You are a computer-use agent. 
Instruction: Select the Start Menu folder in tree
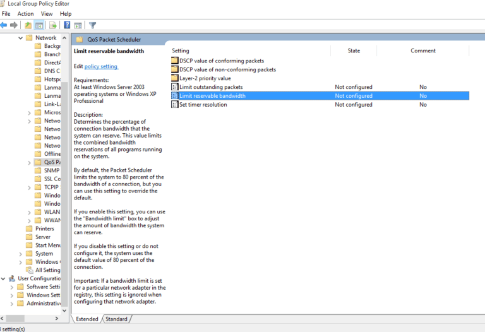point(47,246)
